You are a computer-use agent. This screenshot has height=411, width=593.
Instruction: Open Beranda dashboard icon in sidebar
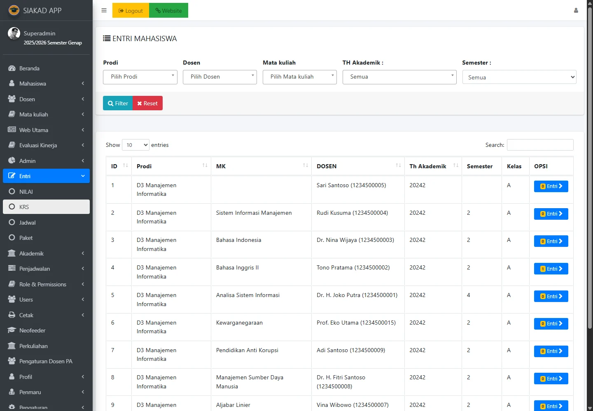coord(12,68)
